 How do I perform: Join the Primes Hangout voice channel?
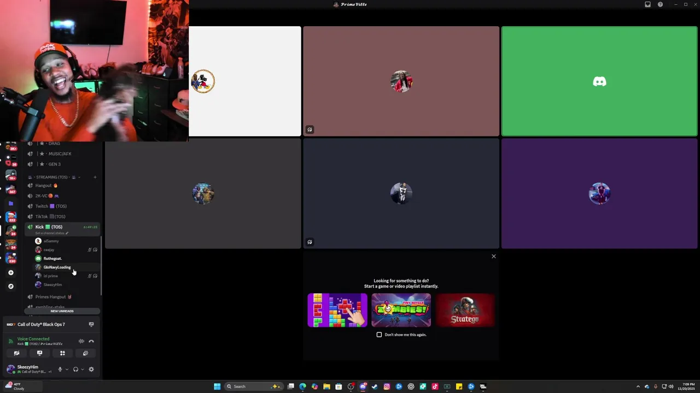point(63,297)
